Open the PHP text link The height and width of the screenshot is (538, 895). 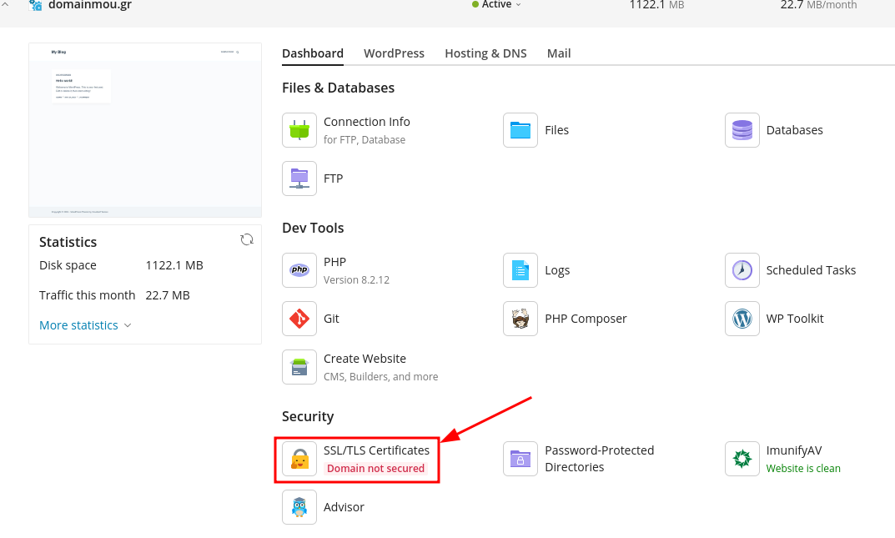[x=334, y=262]
